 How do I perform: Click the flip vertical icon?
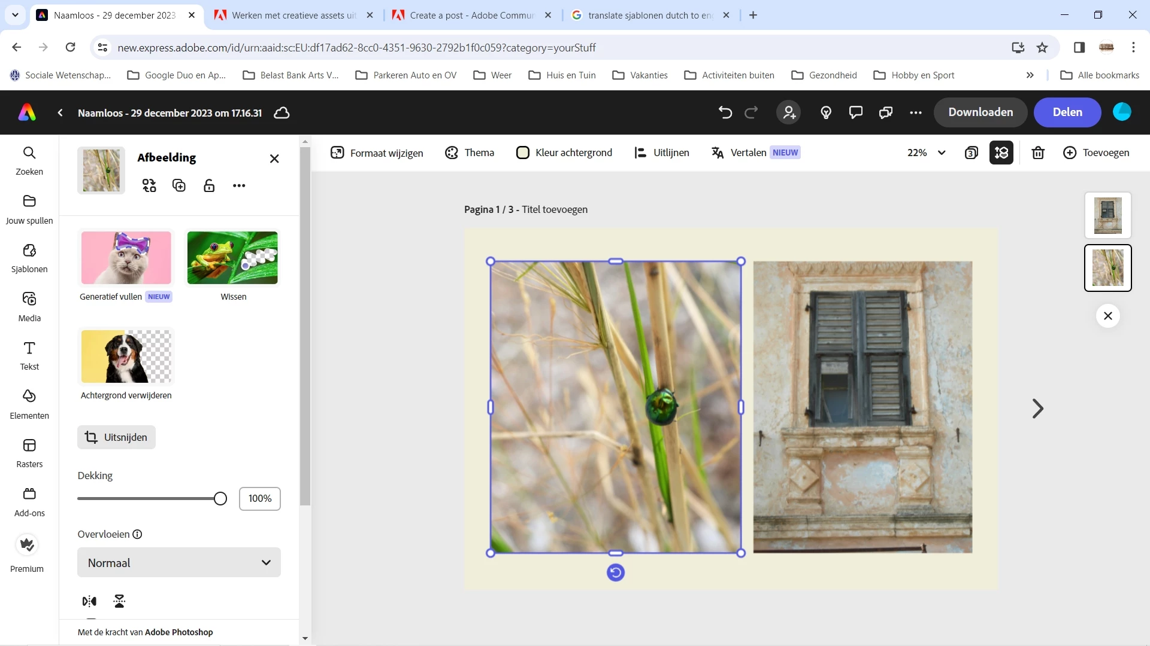pos(119,601)
